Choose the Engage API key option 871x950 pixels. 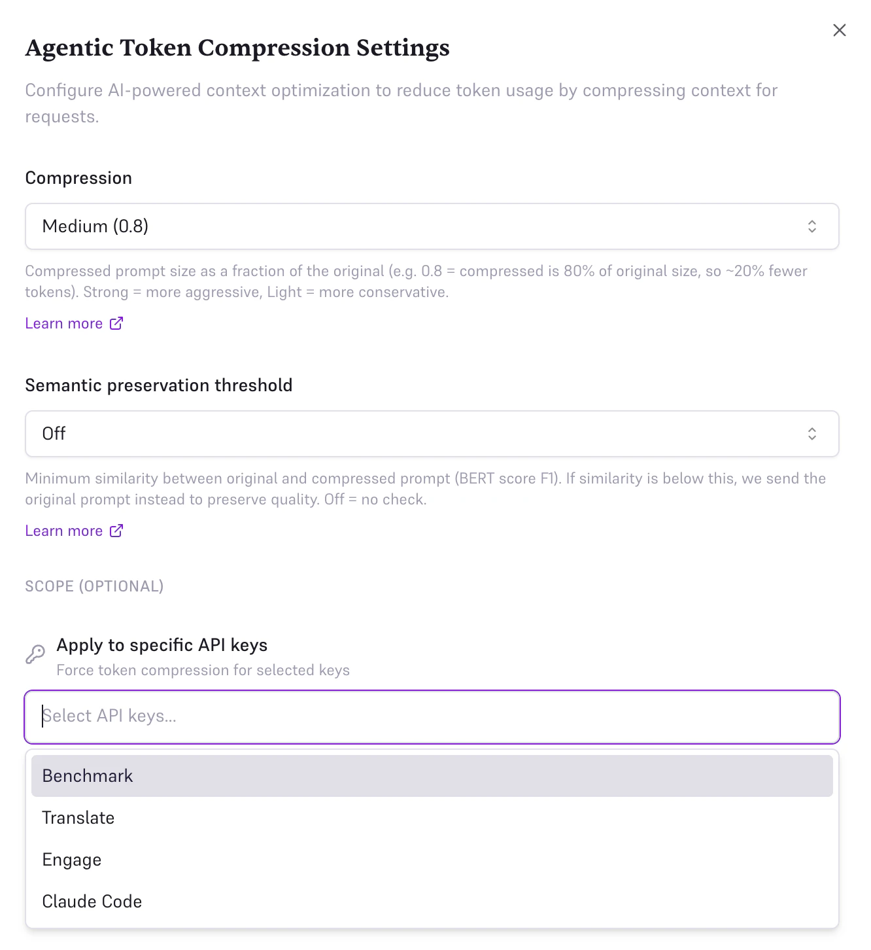(x=71, y=859)
